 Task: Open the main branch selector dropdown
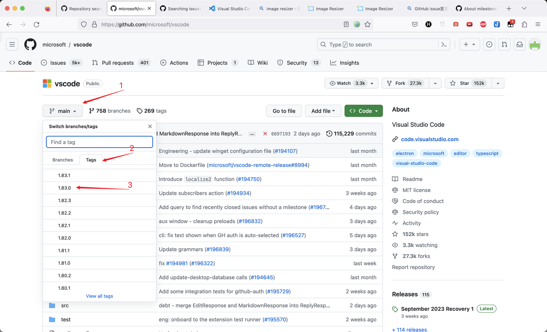coord(63,111)
